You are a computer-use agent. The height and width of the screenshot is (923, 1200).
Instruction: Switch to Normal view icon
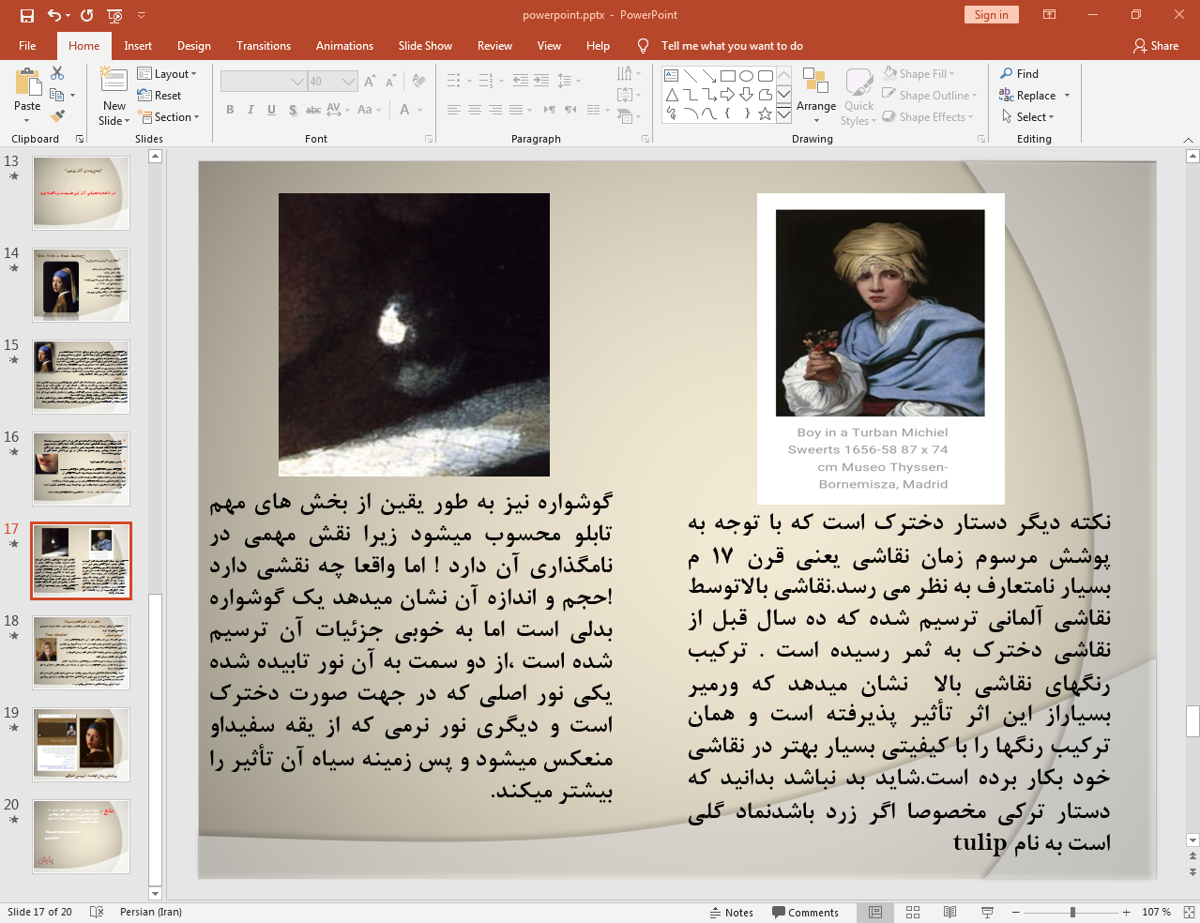[875, 913]
